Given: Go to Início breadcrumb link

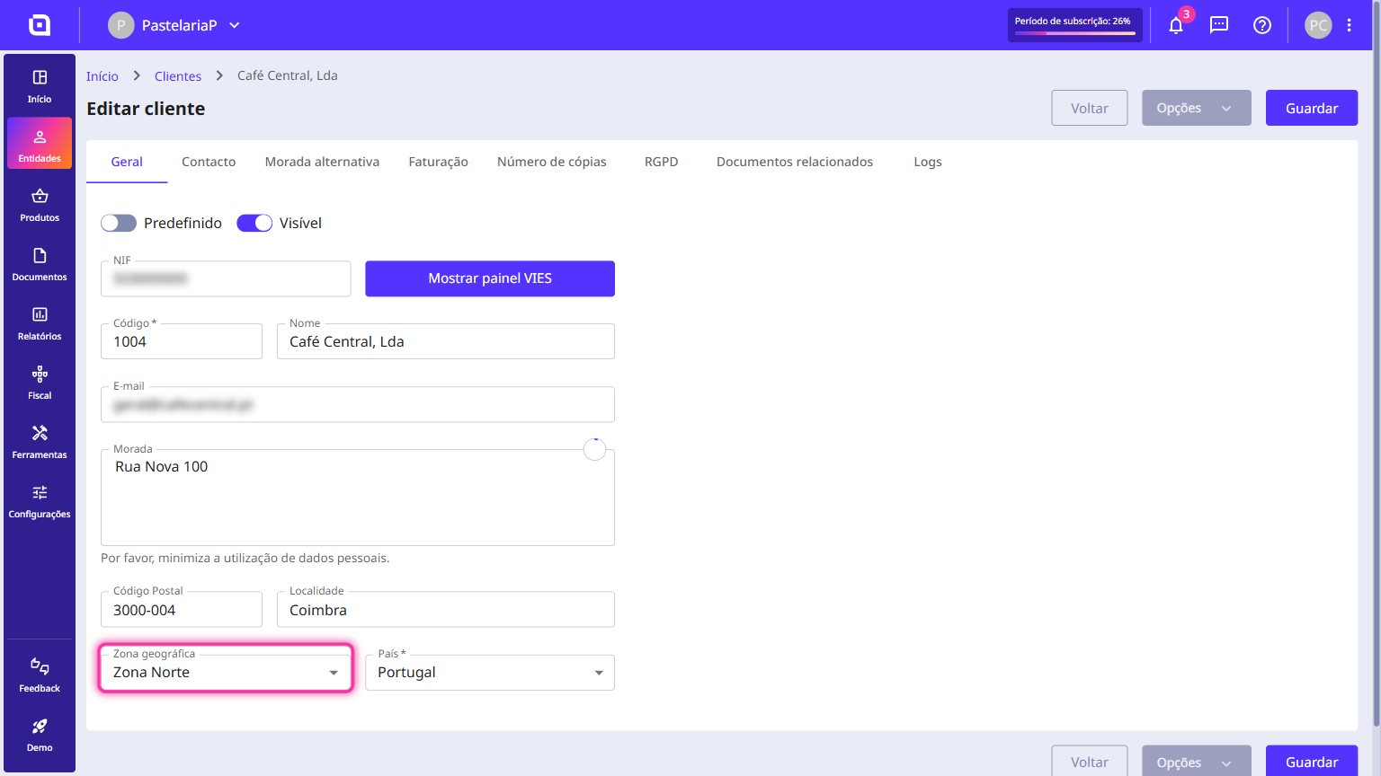Looking at the screenshot, I should tap(102, 76).
